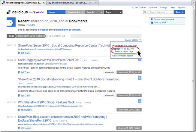Open Social tagging overview bookmark title
This screenshot has height=132, width=196.
pyautogui.click(x=50, y=60)
